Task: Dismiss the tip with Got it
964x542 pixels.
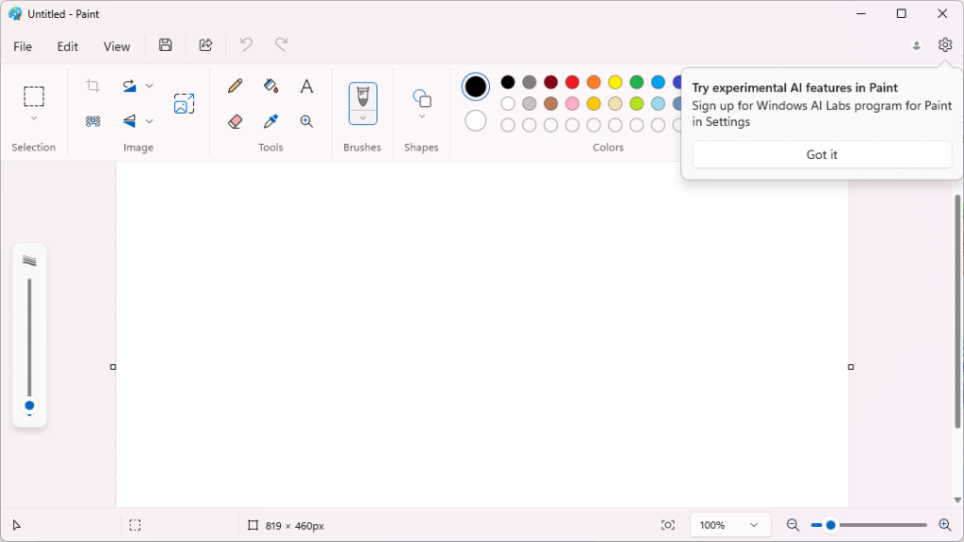Action: tap(822, 154)
